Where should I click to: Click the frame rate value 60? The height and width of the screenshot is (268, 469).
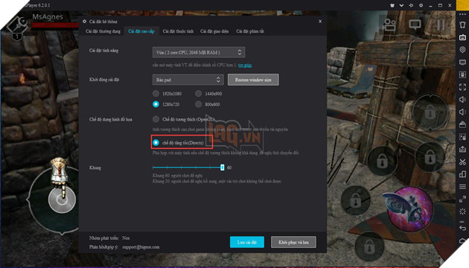(229, 167)
